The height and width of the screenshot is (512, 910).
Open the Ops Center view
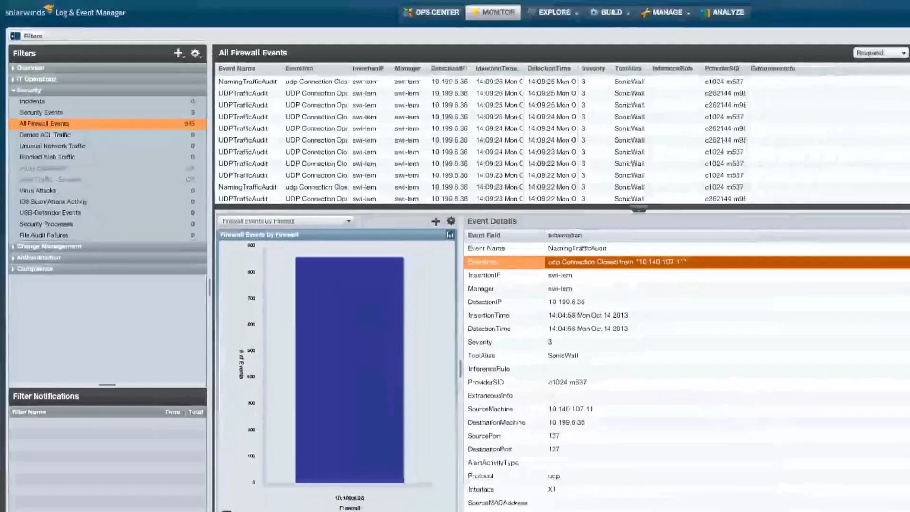tap(431, 12)
